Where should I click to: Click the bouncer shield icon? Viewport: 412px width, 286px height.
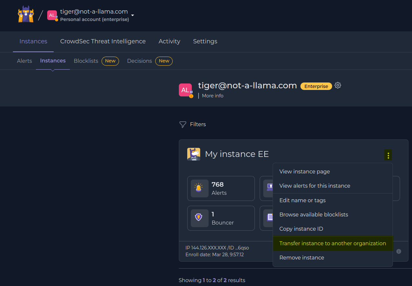(x=200, y=218)
